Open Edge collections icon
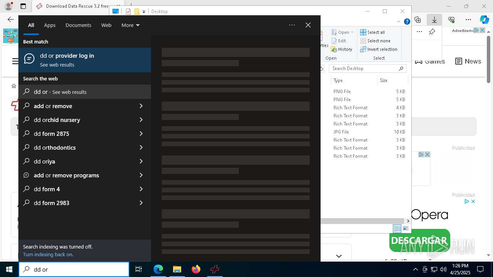Image resolution: width=493 pixels, height=277 pixels. [418, 20]
